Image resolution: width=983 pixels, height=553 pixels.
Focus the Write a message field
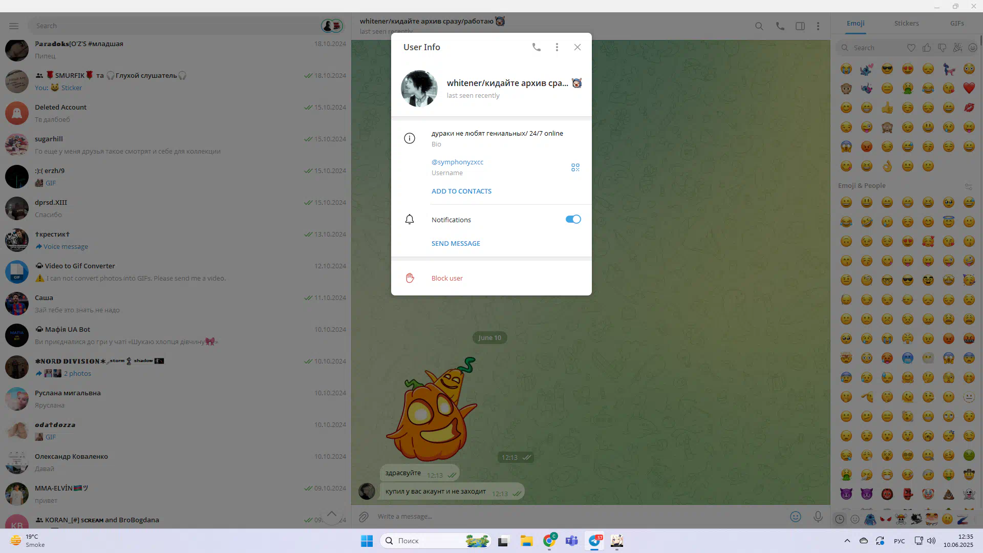(x=579, y=516)
